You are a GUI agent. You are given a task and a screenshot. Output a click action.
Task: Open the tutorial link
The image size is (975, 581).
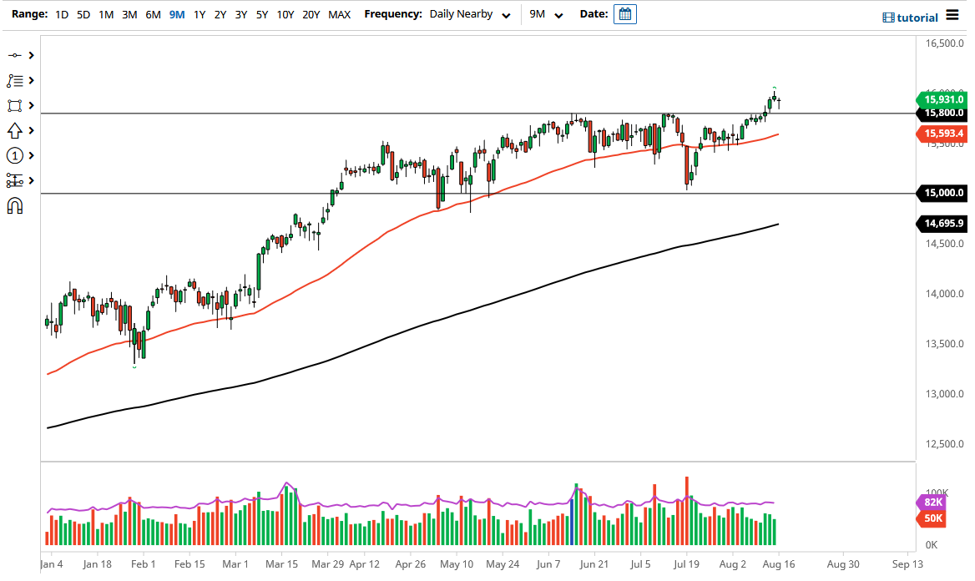click(911, 18)
